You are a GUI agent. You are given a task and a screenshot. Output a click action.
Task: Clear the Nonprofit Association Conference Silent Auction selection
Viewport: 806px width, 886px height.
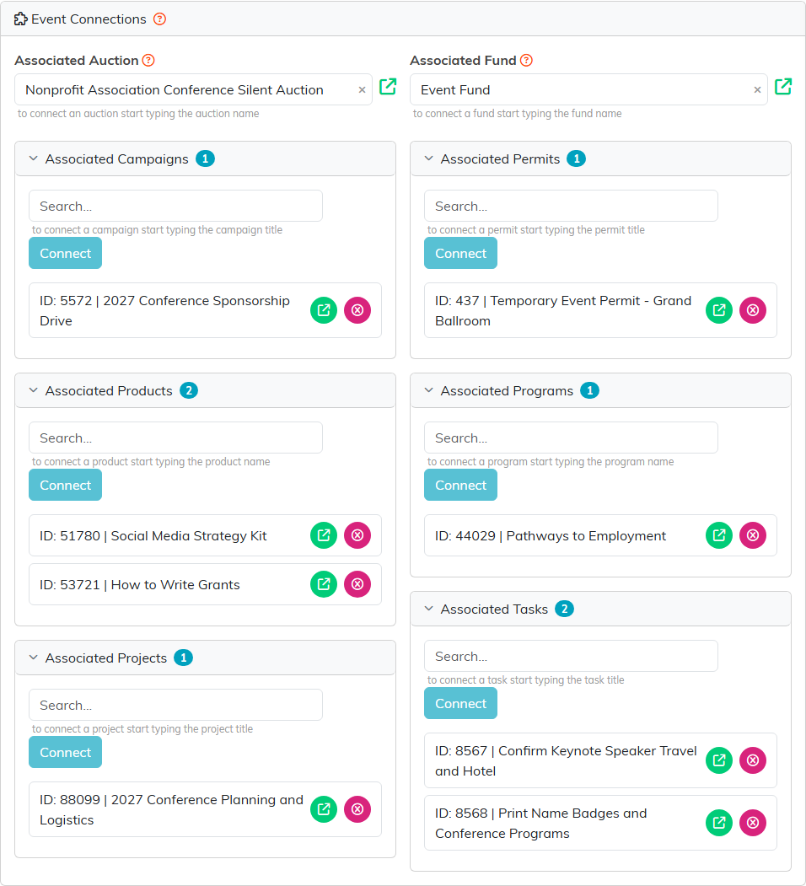coord(362,90)
